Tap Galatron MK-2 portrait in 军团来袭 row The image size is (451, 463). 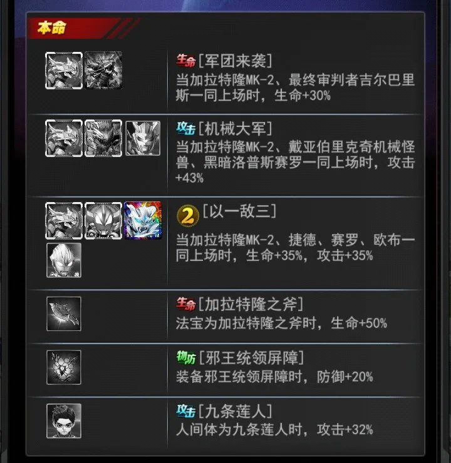(x=64, y=70)
